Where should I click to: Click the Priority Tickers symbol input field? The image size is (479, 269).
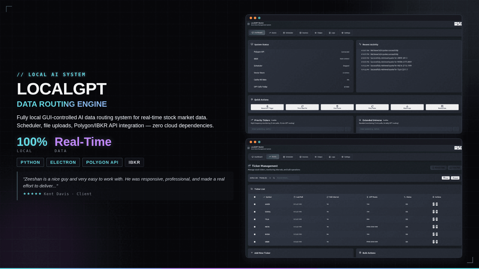pyautogui.click(x=297, y=129)
